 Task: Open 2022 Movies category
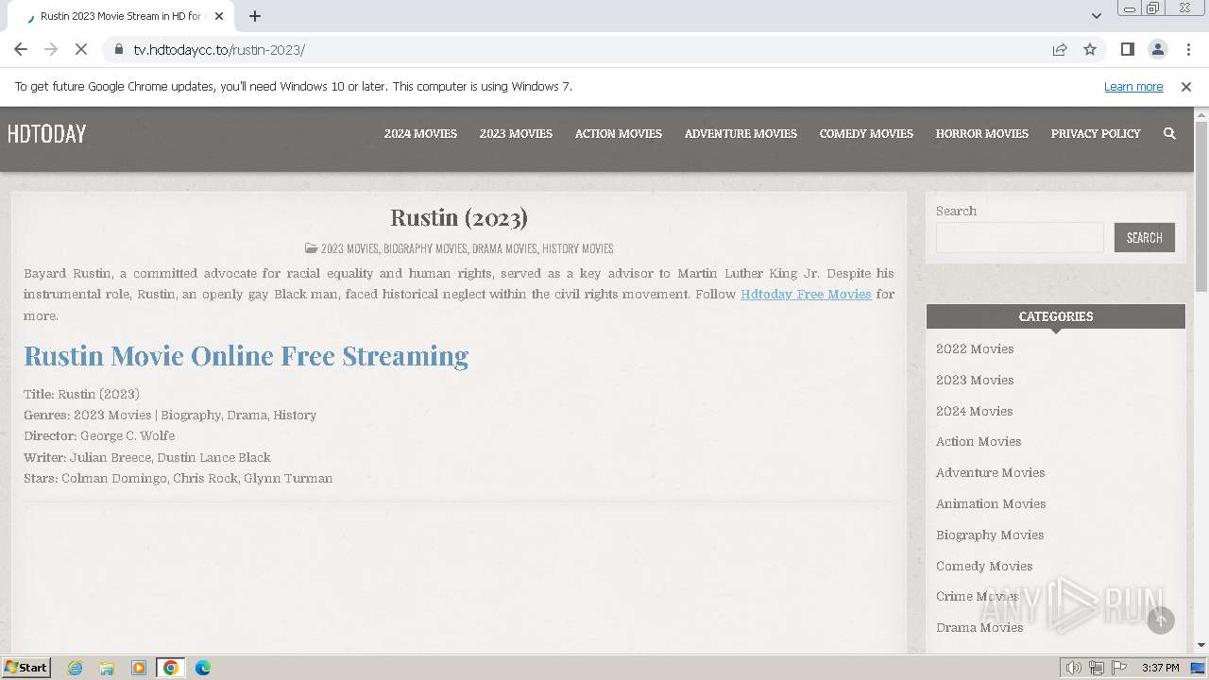[x=975, y=348]
